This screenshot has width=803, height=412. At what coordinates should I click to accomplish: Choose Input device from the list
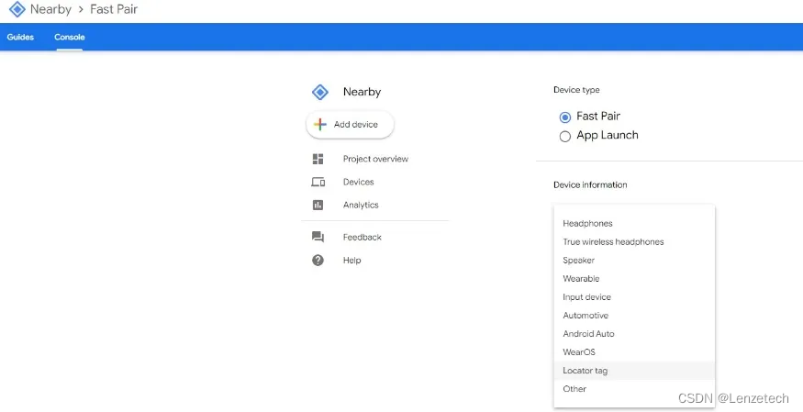(634, 297)
